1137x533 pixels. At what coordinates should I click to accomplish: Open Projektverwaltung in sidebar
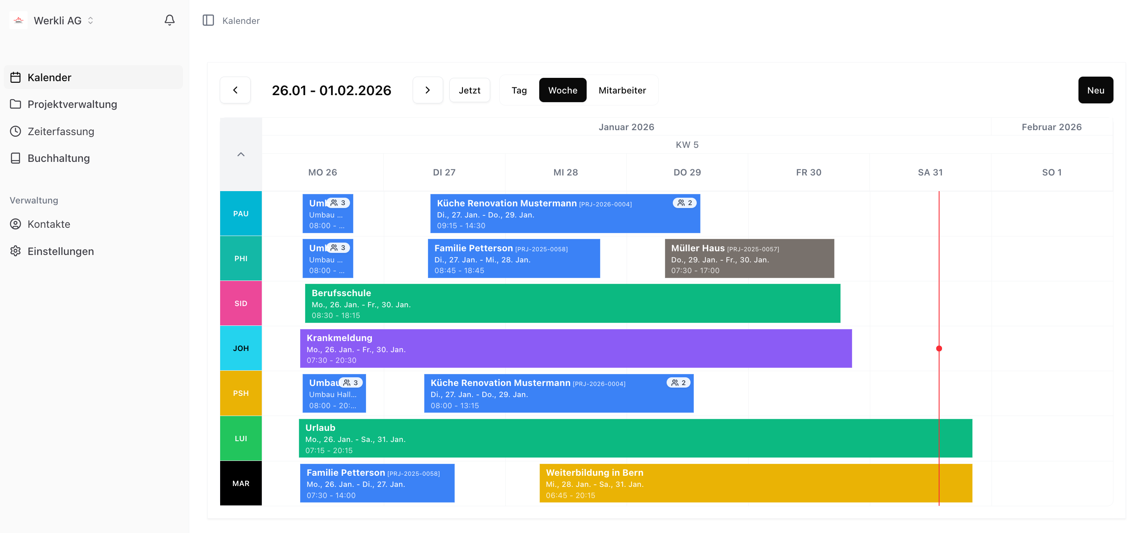pos(93,104)
